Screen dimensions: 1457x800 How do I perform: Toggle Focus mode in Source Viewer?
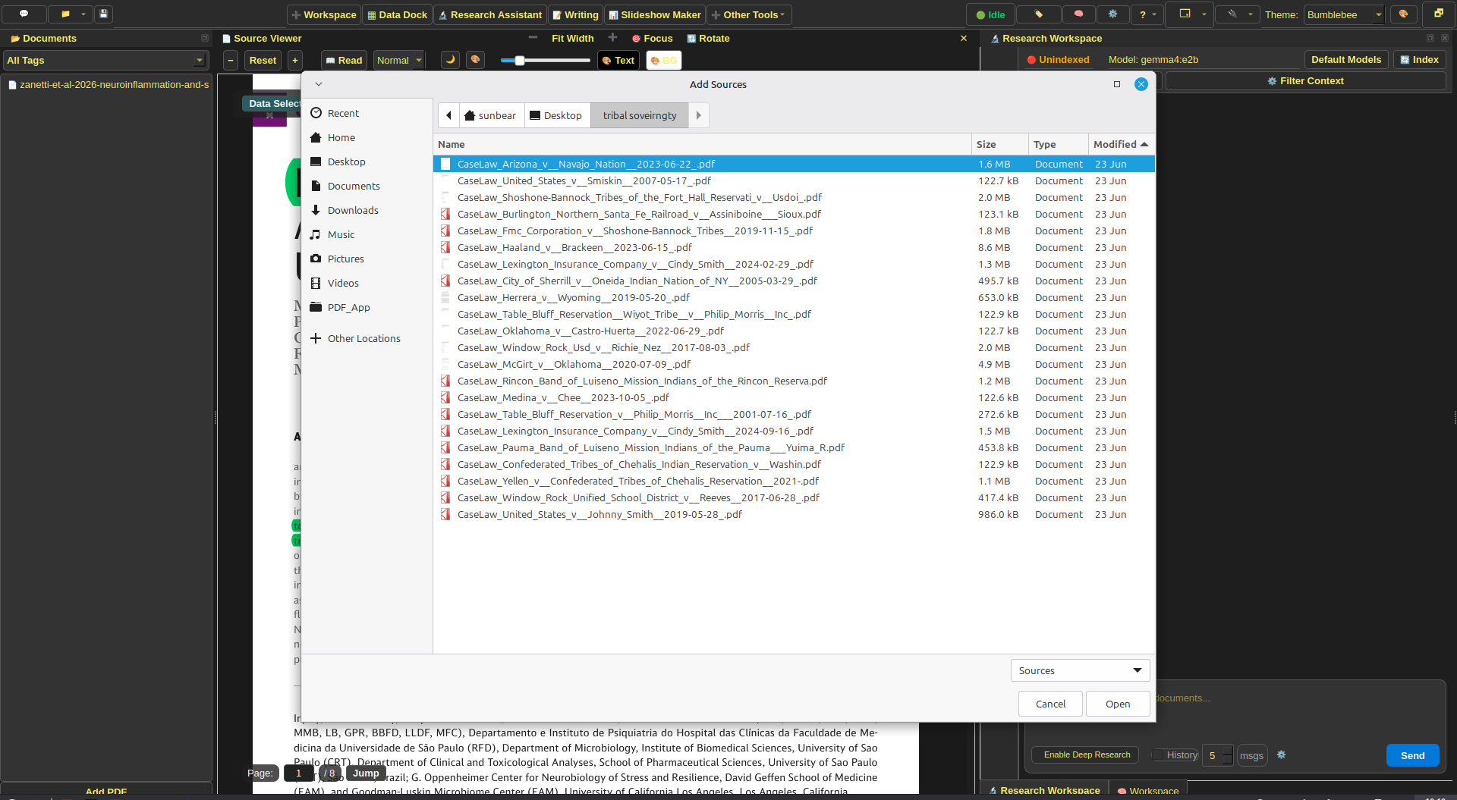(x=653, y=38)
